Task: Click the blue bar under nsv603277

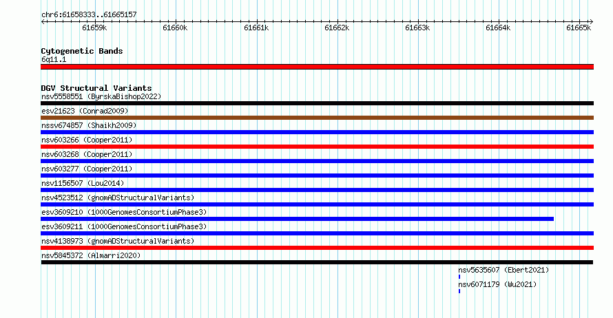Action: (x=317, y=176)
